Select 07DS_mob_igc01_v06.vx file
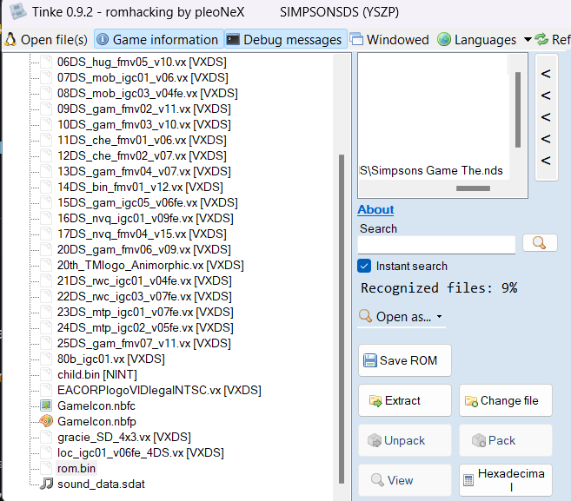 click(x=143, y=77)
